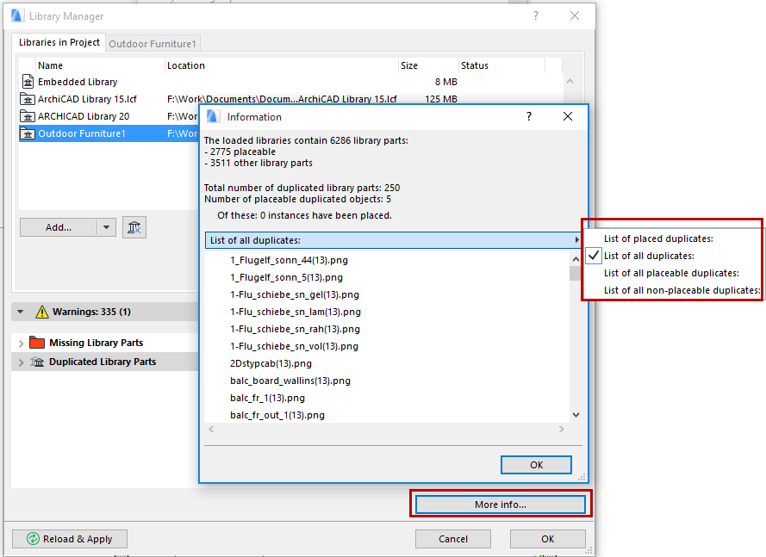The width and height of the screenshot is (766, 557).
Task: Click the remove library icon button
Action: (x=134, y=227)
